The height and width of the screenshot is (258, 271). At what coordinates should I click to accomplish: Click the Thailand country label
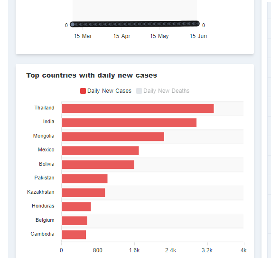44,108
